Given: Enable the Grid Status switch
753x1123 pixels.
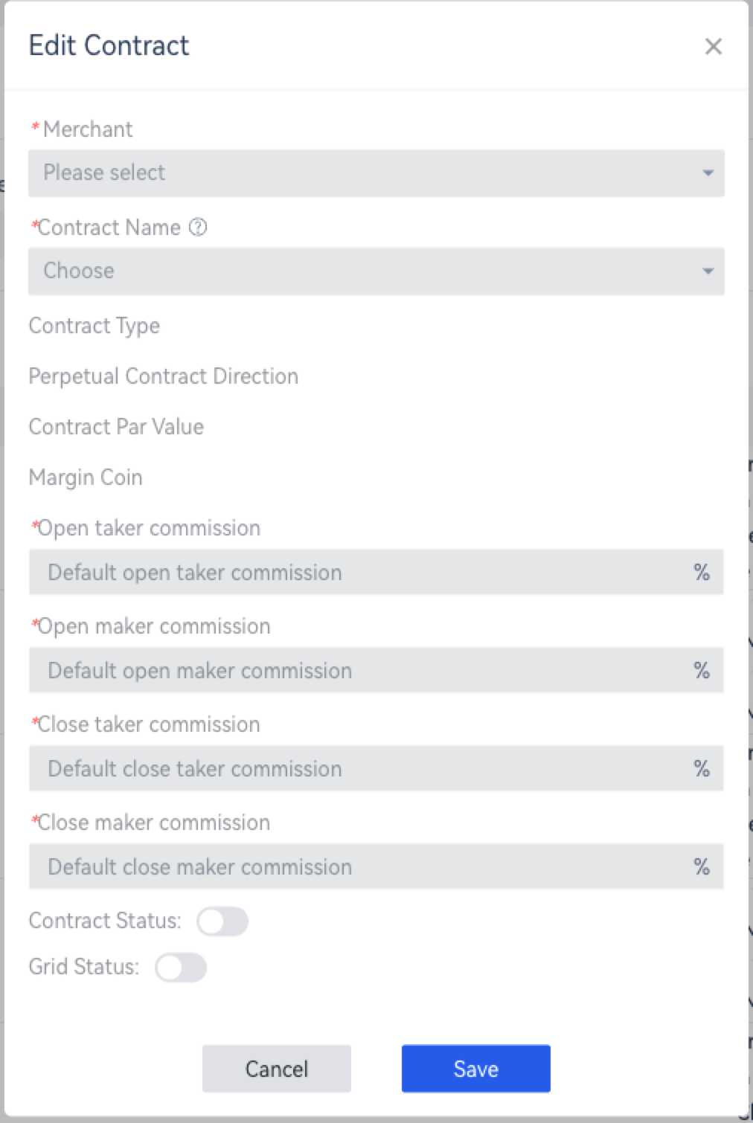Looking at the screenshot, I should coord(181,968).
